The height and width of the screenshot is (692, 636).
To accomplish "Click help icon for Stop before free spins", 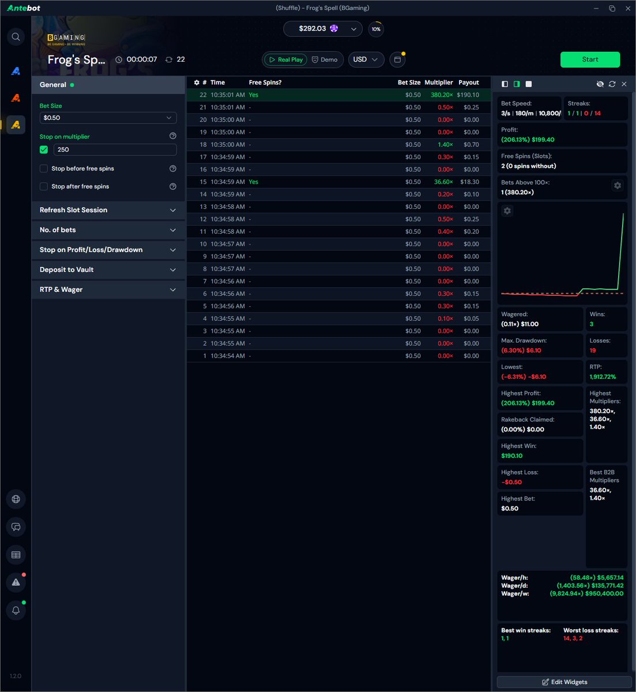I will 173,168.
